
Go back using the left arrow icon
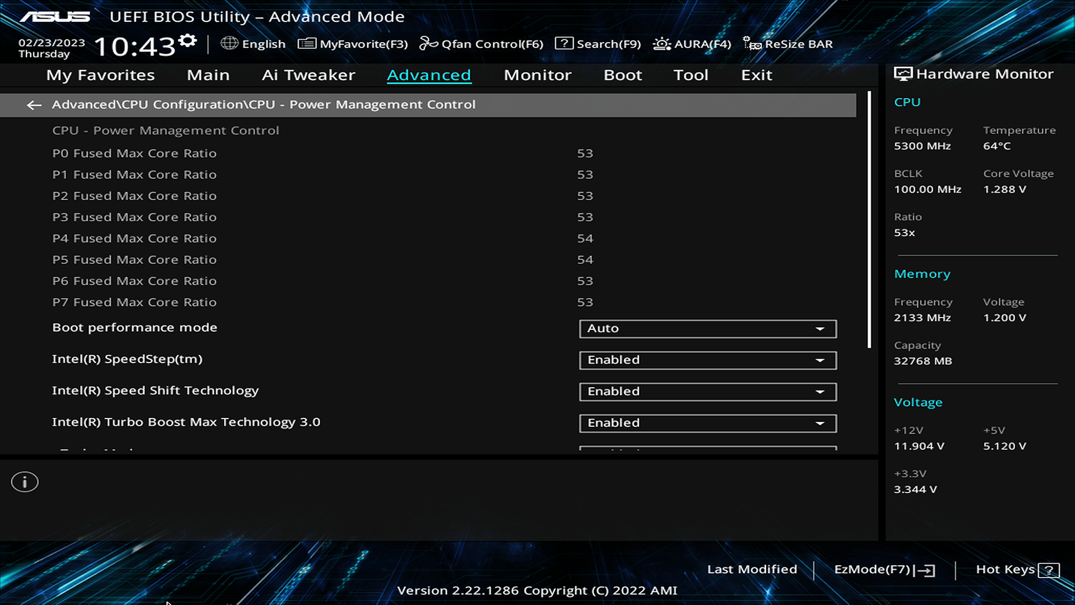(34, 105)
